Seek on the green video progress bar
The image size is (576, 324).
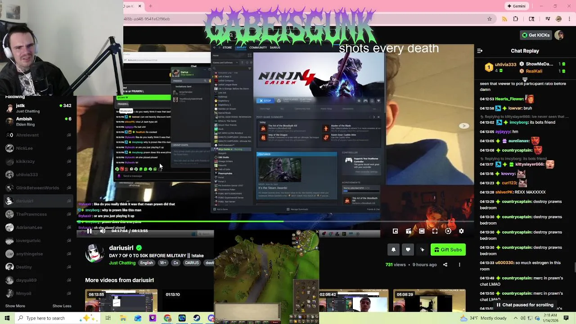[274, 221]
